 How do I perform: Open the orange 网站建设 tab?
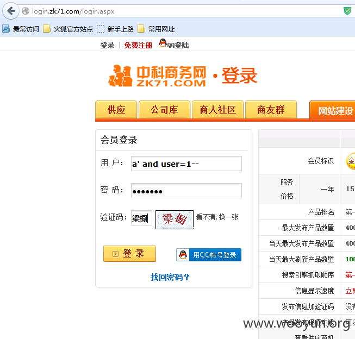coord(332,110)
